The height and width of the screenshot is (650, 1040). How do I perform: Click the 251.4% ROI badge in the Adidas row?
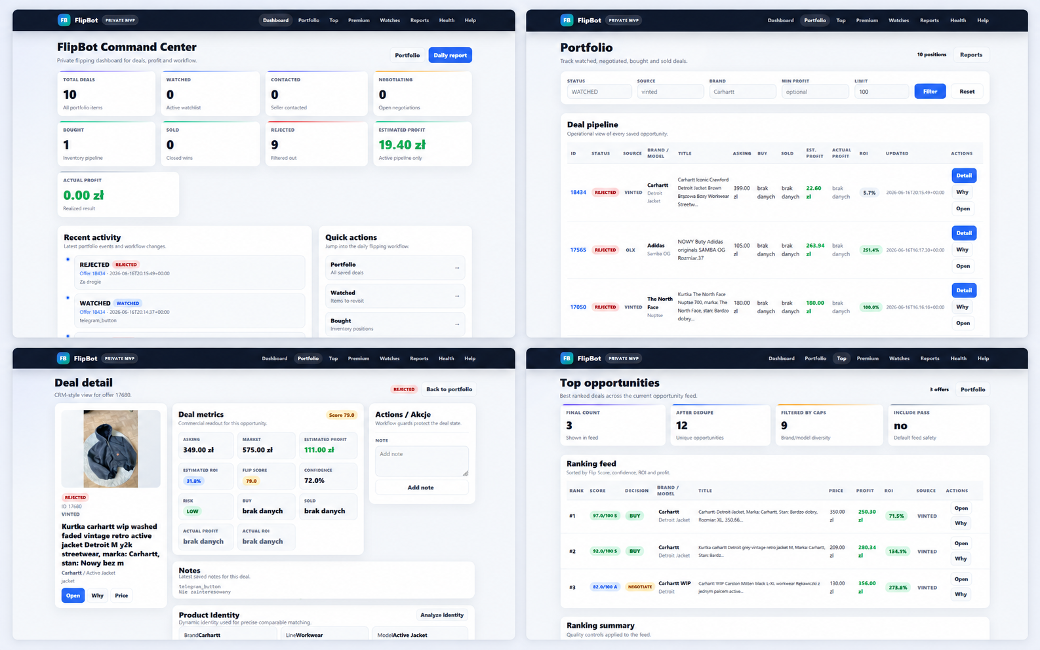tap(871, 250)
